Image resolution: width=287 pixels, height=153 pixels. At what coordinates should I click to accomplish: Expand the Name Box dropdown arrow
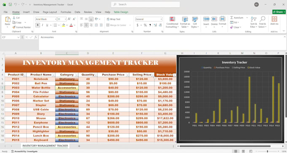pos(18,37)
